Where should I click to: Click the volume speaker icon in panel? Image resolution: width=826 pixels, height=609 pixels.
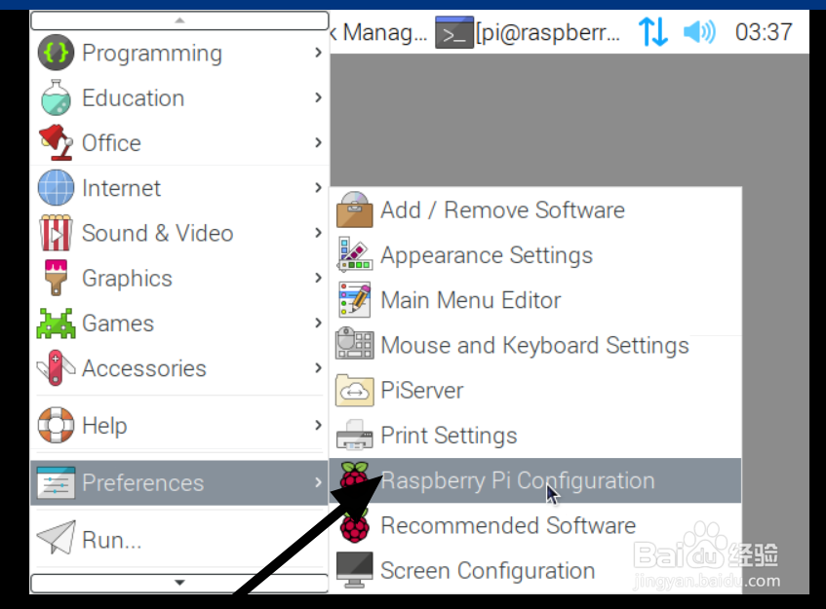(x=699, y=32)
